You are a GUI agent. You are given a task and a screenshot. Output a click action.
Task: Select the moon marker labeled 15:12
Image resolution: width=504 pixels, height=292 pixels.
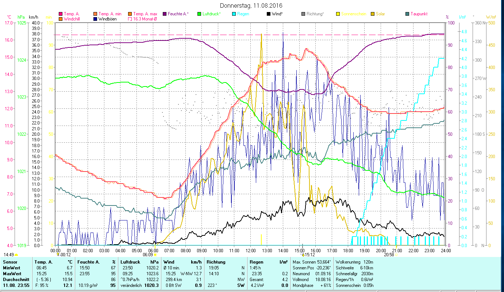(303, 255)
